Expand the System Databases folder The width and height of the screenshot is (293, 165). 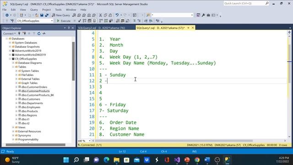[x=10, y=43]
